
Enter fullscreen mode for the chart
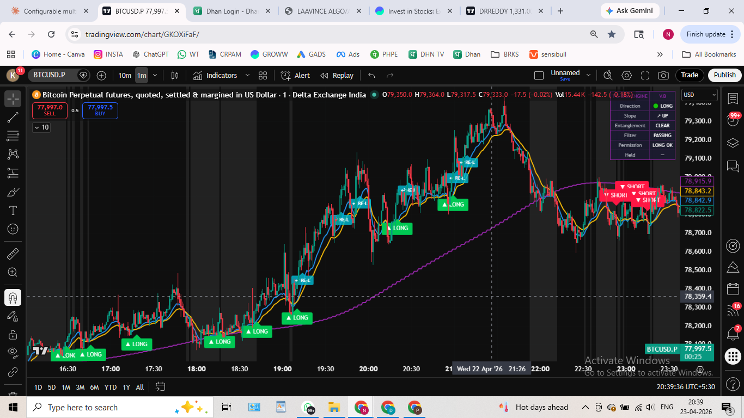click(x=645, y=76)
